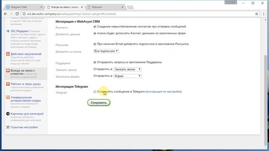Toggle the Поддержка requests checkbox
Screen dimensions: 269x151
point(95,62)
